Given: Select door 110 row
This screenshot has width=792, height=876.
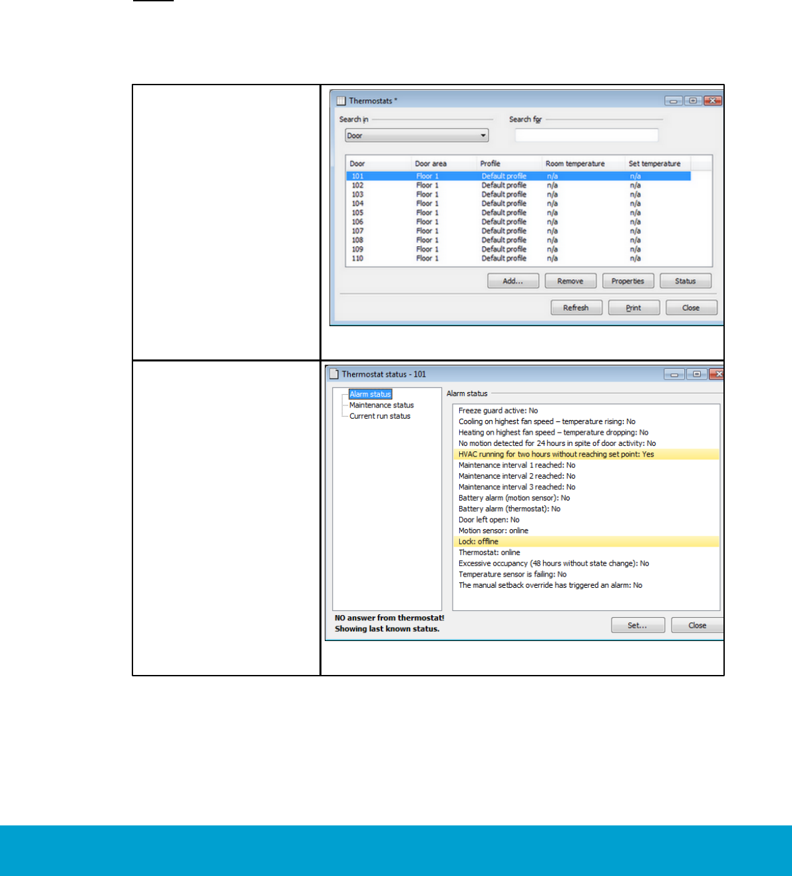Looking at the screenshot, I should click(518, 258).
